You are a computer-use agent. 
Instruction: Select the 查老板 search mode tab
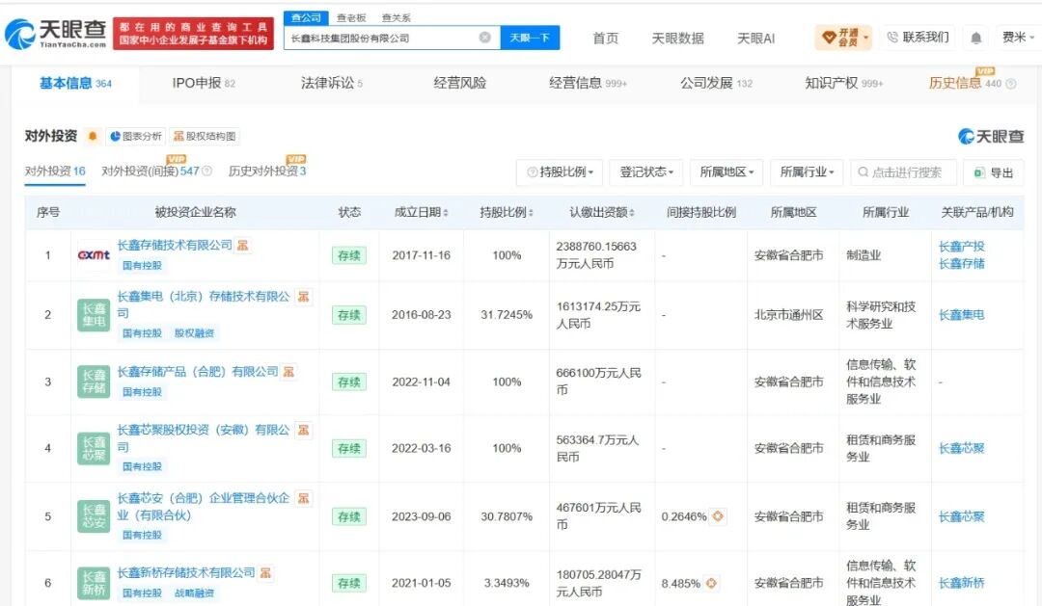pyautogui.click(x=351, y=18)
